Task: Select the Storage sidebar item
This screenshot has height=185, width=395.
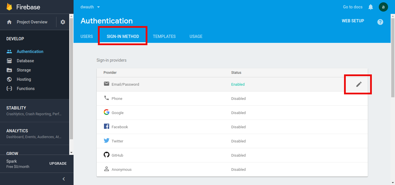Action: (24, 70)
